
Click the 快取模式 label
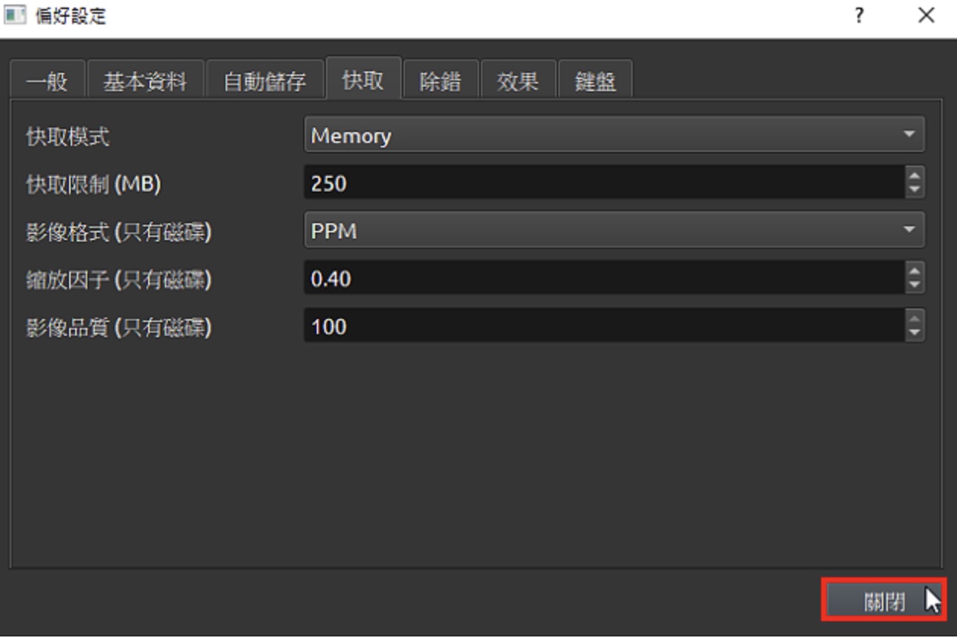[68, 136]
